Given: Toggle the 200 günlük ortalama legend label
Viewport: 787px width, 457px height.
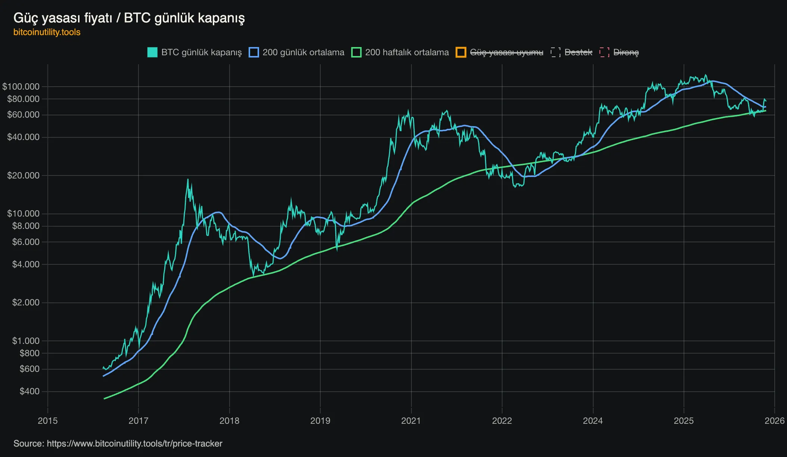Looking at the screenshot, I should 304,52.
